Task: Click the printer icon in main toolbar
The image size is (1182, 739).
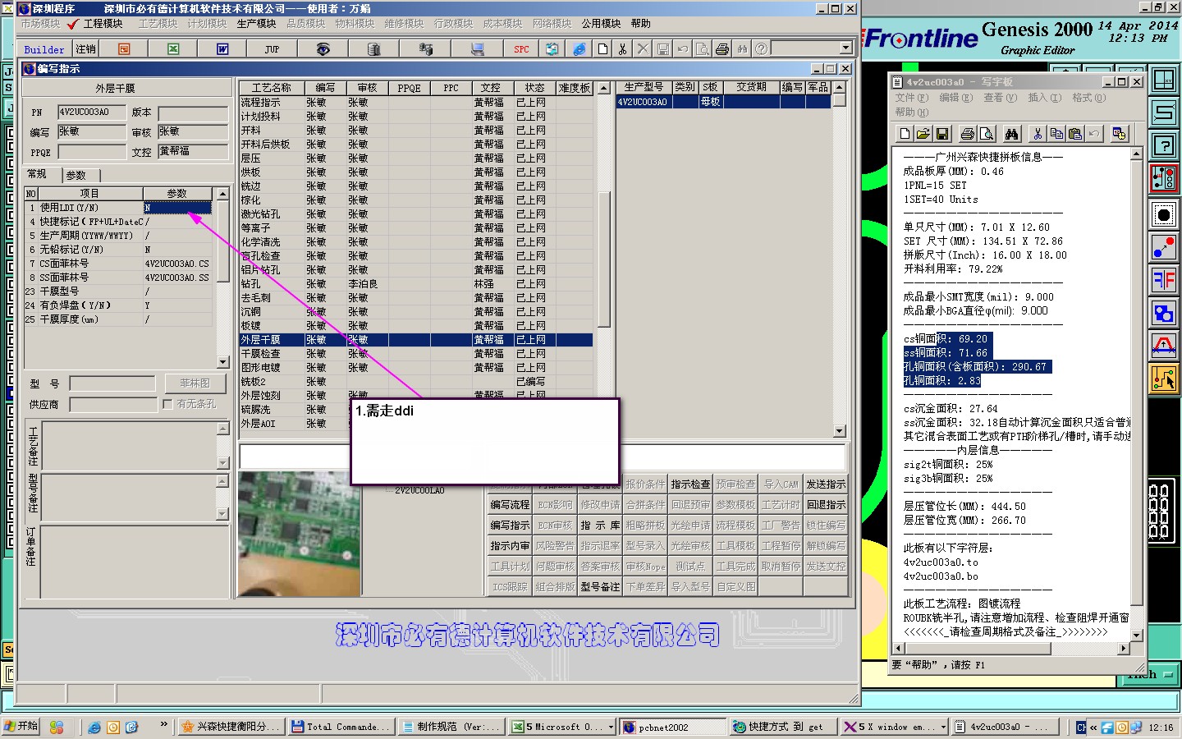Action: click(x=722, y=49)
